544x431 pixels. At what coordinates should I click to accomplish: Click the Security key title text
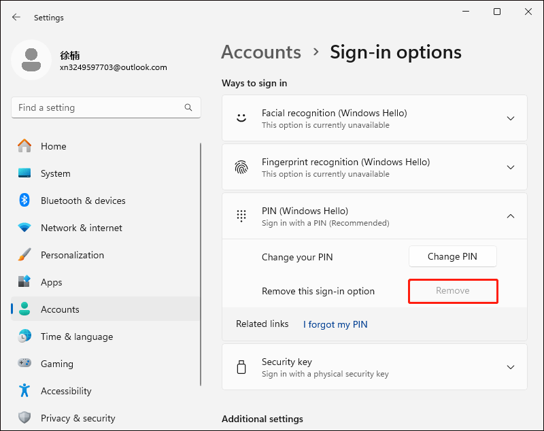[286, 362]
